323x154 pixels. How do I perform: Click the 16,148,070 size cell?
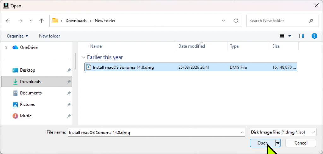284,67
